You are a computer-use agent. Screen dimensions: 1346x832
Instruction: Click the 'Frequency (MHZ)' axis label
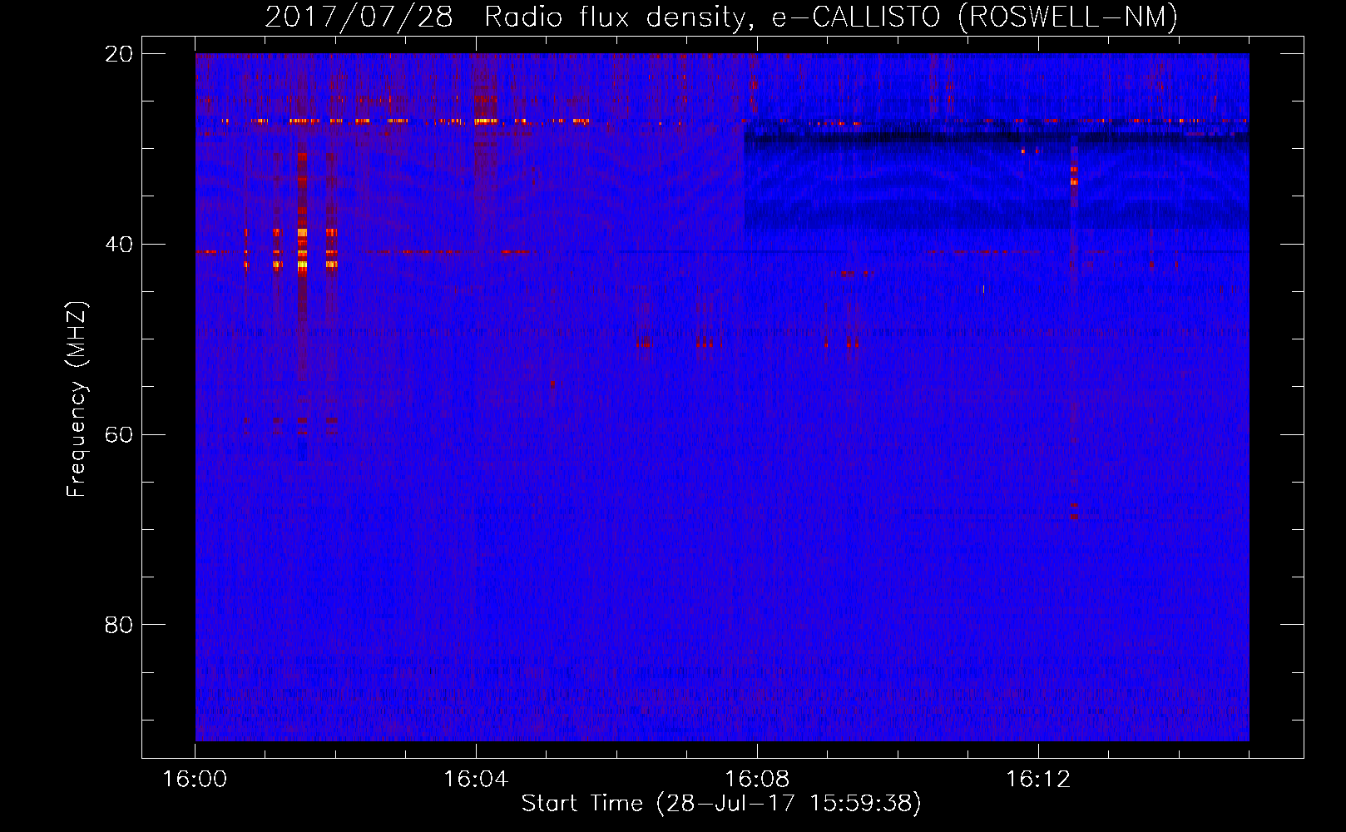click(x=77, y=399)
